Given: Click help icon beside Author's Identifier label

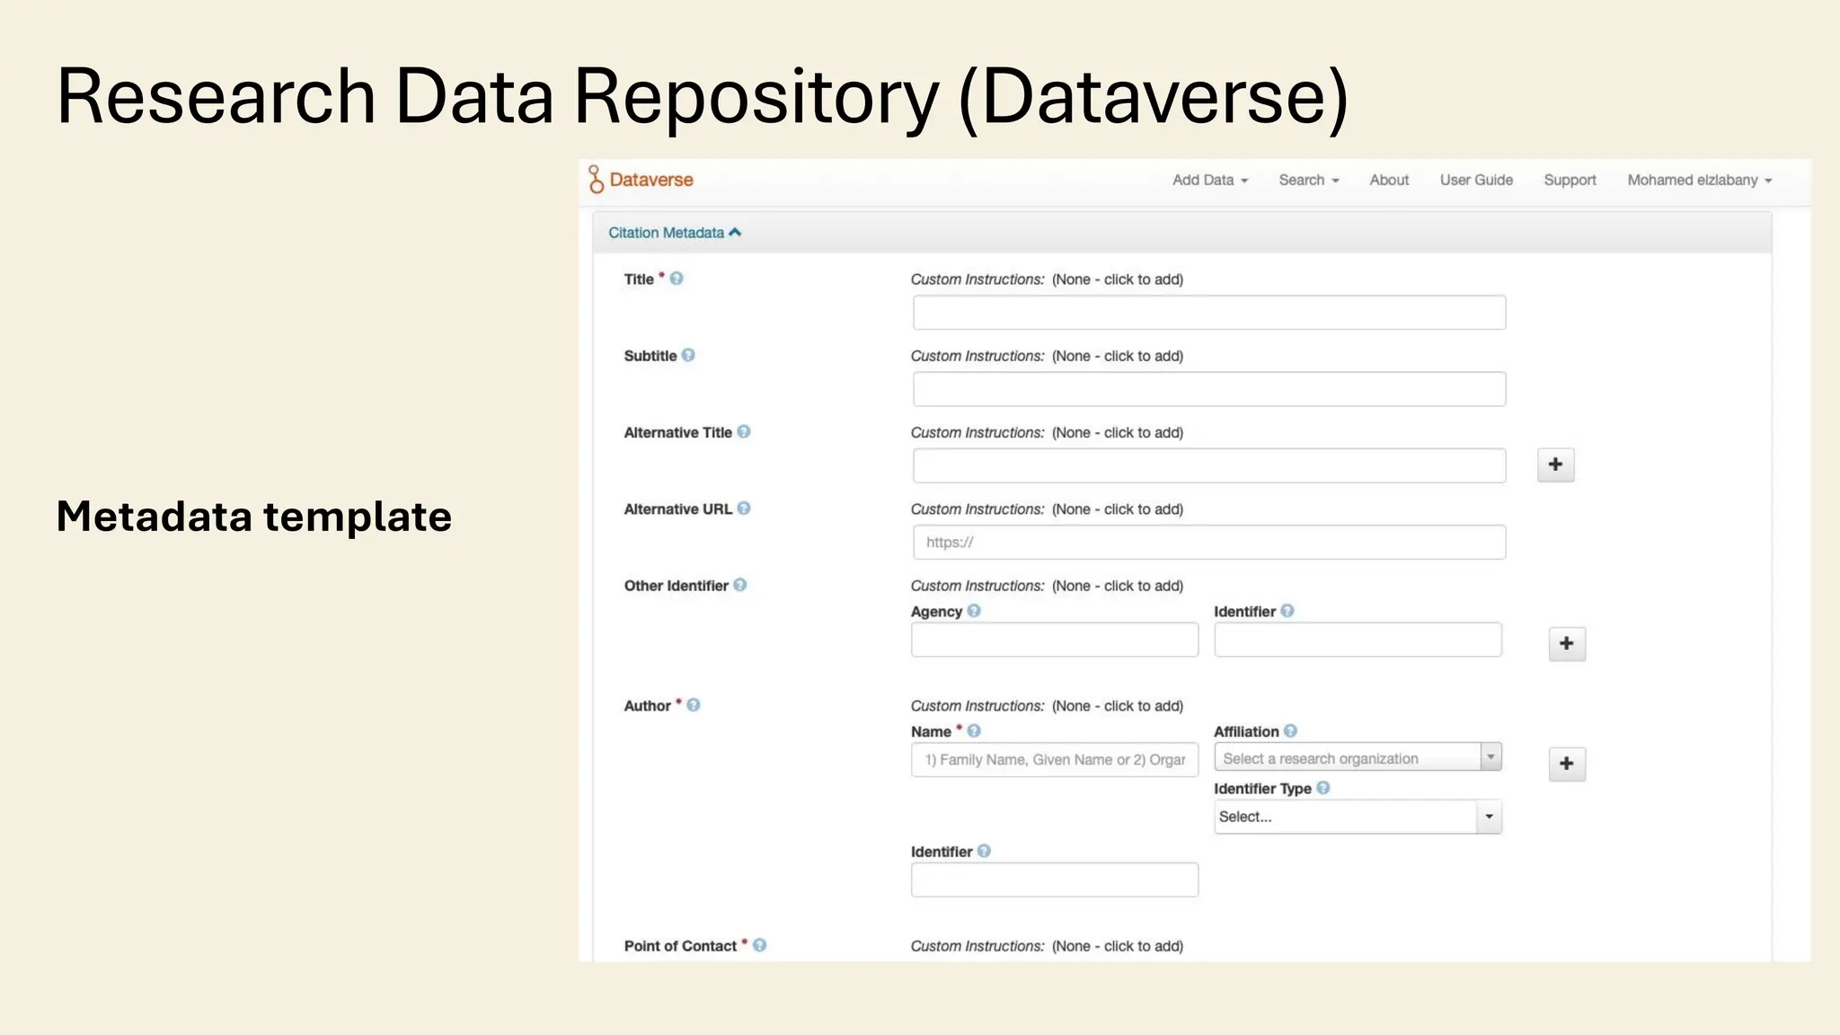Looking at the screenshot, I should click(x=985, y=851).
